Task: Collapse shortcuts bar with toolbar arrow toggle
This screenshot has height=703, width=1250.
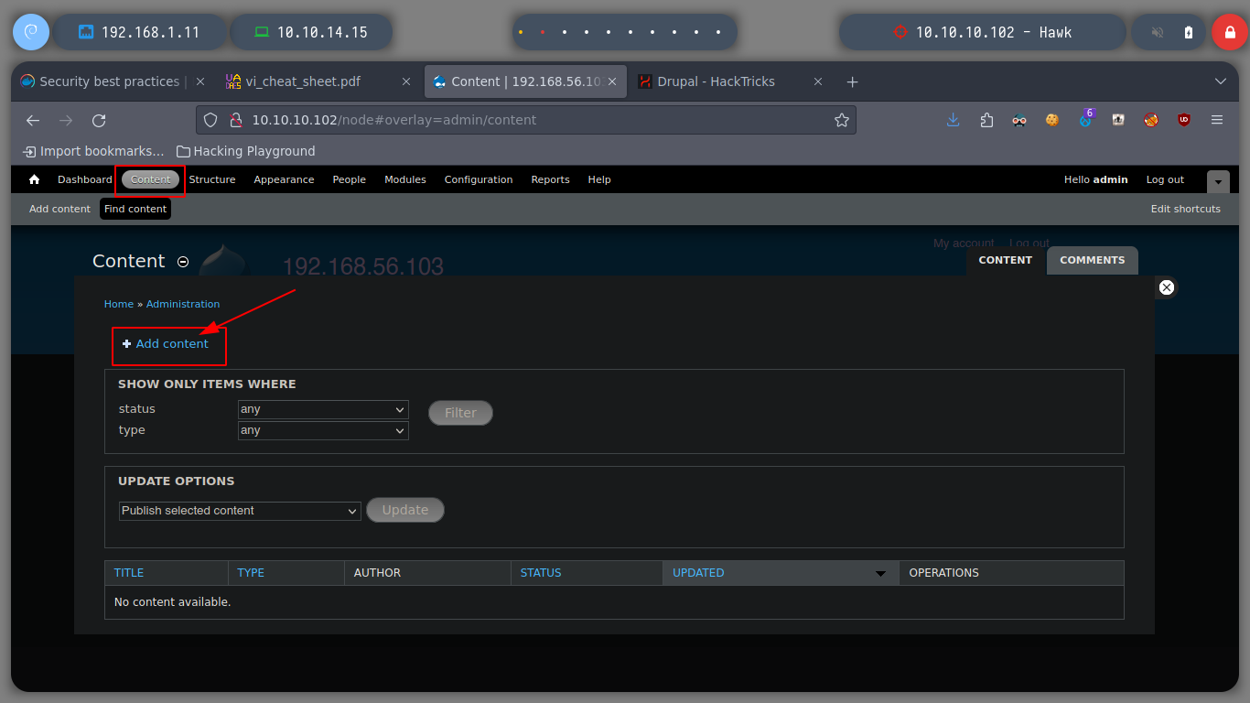Action: click(1218, 180)
